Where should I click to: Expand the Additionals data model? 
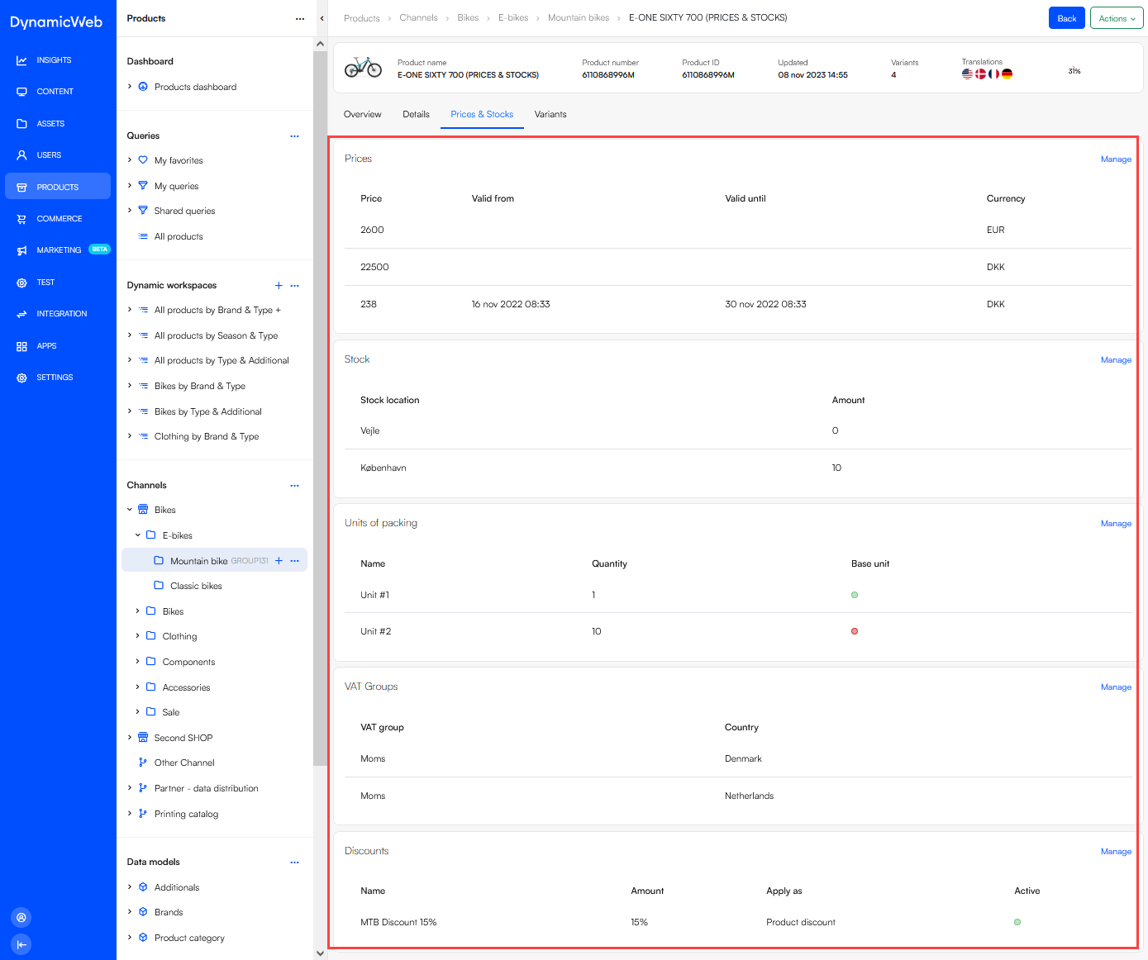[x=130, y=886]
